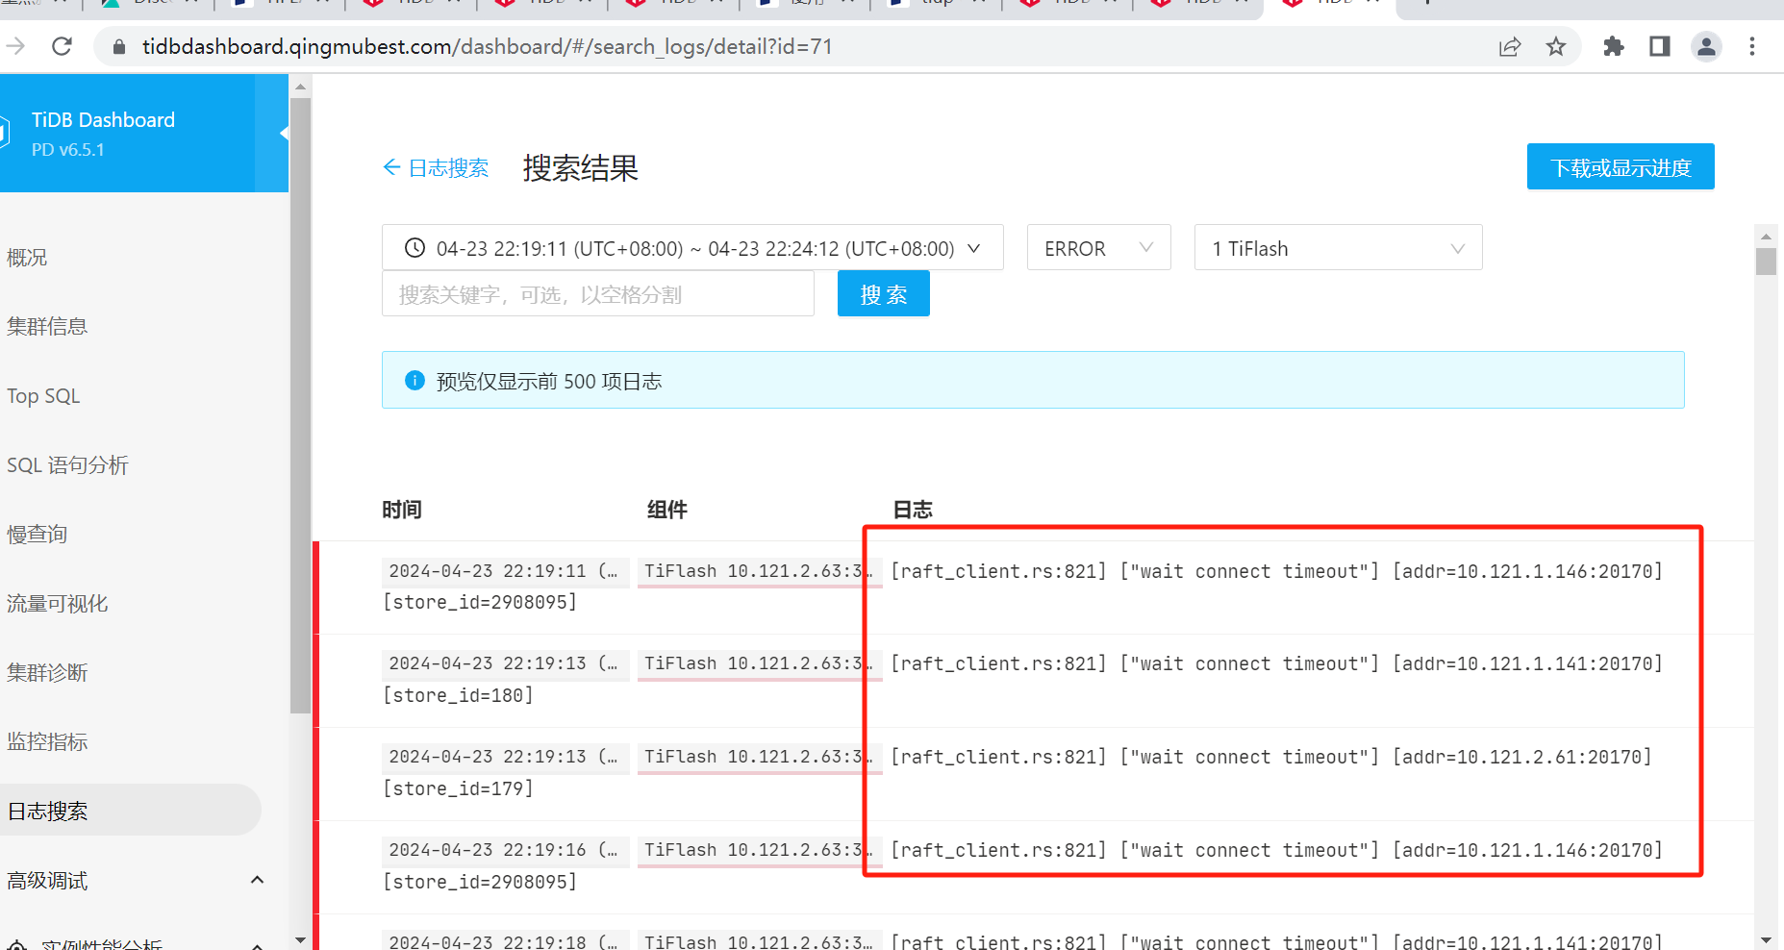This screenshot has width=1784, height=950.
Task: Click the 日志 column header
Action: (x=913, y=510)
